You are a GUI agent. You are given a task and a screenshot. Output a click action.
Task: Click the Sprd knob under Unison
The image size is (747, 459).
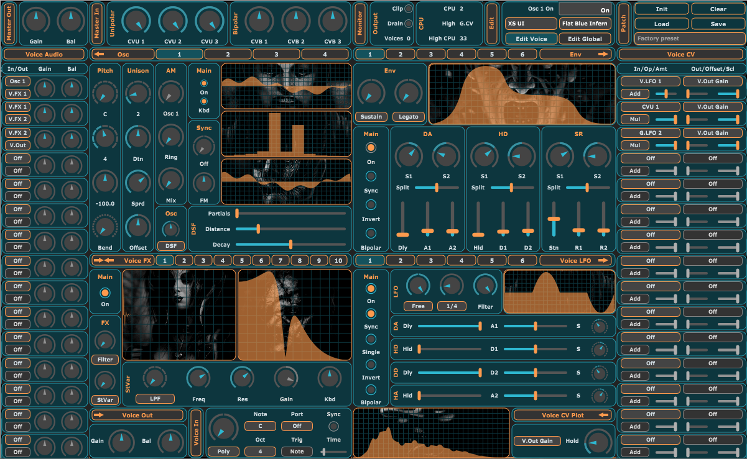point(137,182)
